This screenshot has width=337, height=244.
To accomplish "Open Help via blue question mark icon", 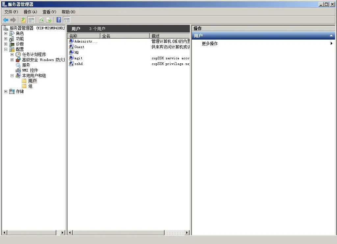I will click(59, 20).
